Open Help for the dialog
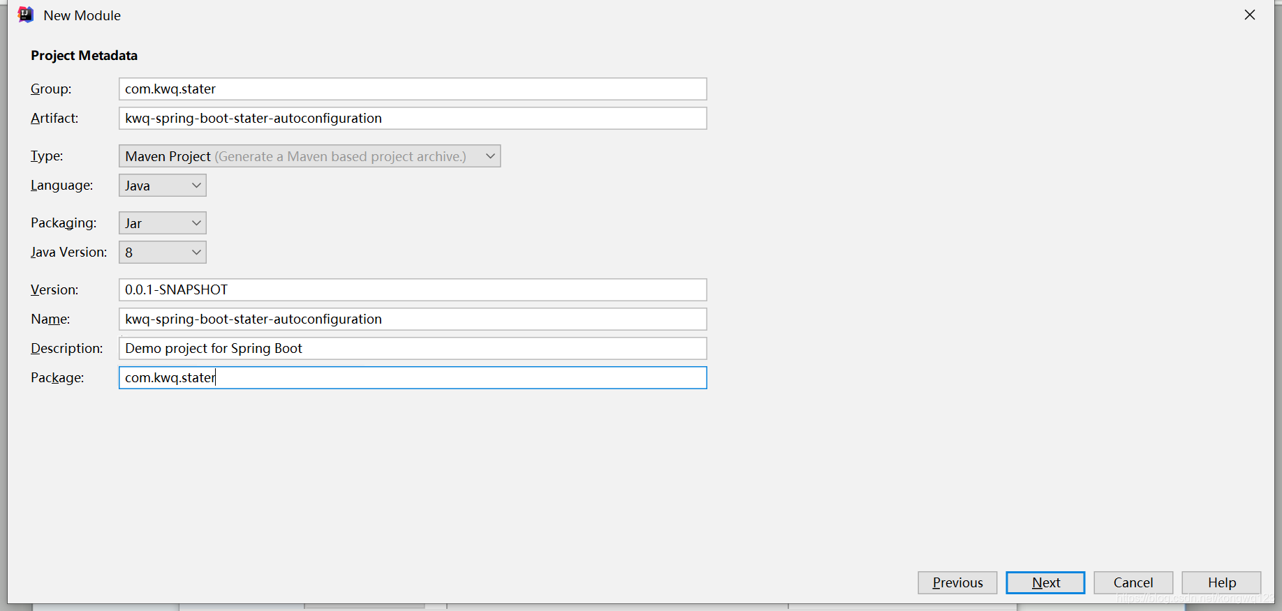This screenshot has width=1282, height=611. [1221, 582]
